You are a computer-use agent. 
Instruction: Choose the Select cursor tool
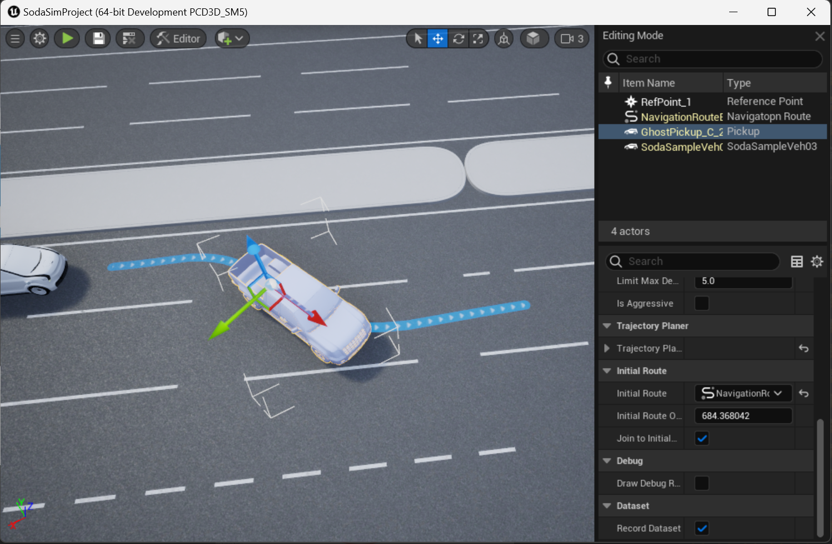click(x=417, y=38)
